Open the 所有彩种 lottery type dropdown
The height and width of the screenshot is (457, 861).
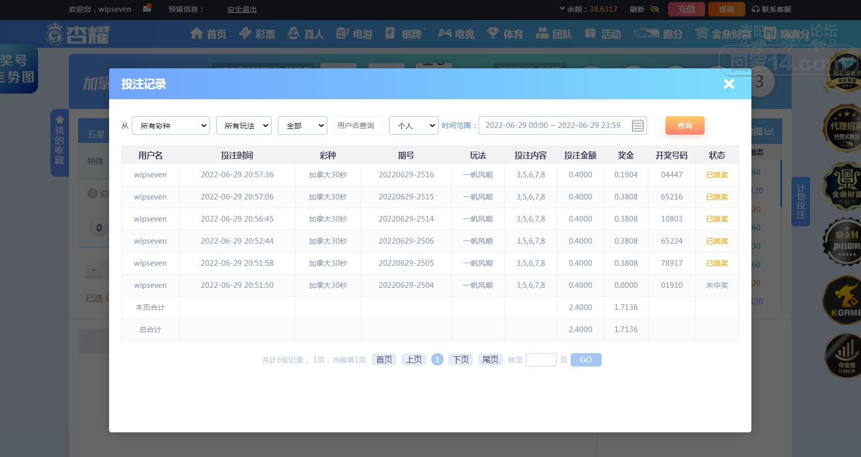coord(171,125)
